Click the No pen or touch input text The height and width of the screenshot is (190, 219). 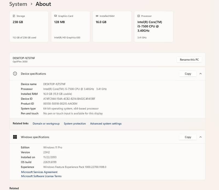(x=73, y=113)
